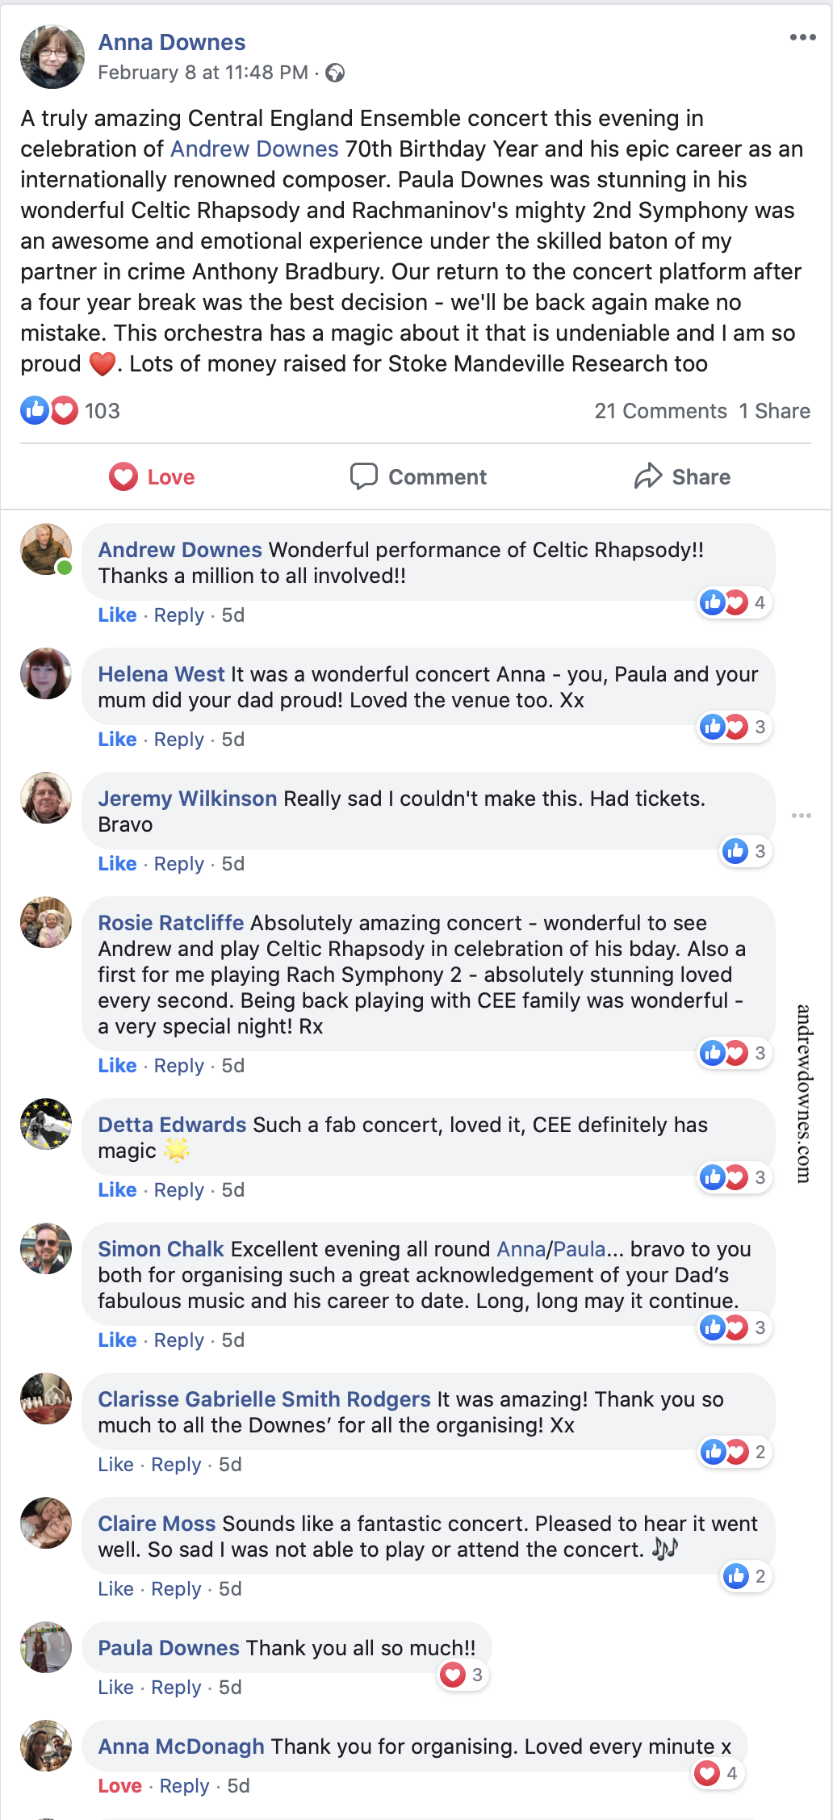Like Andrew Downes' comment

(117, 615)
